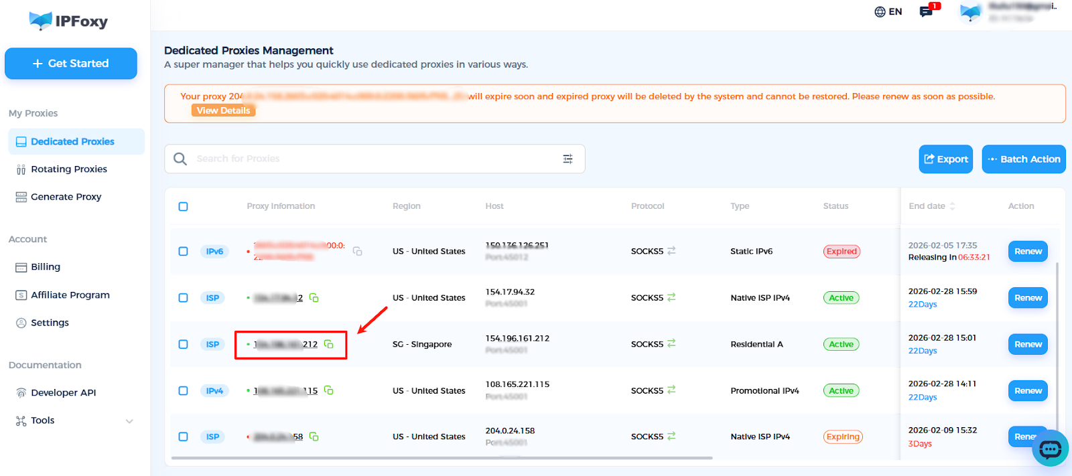The width and height of the screenshot is (1072, 476).
Task: Open Rotating Proxies page
Action: coord(69,169)
